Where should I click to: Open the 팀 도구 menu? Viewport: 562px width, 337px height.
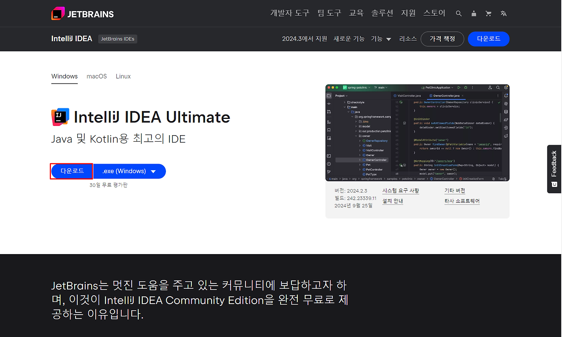click(329, 13)
